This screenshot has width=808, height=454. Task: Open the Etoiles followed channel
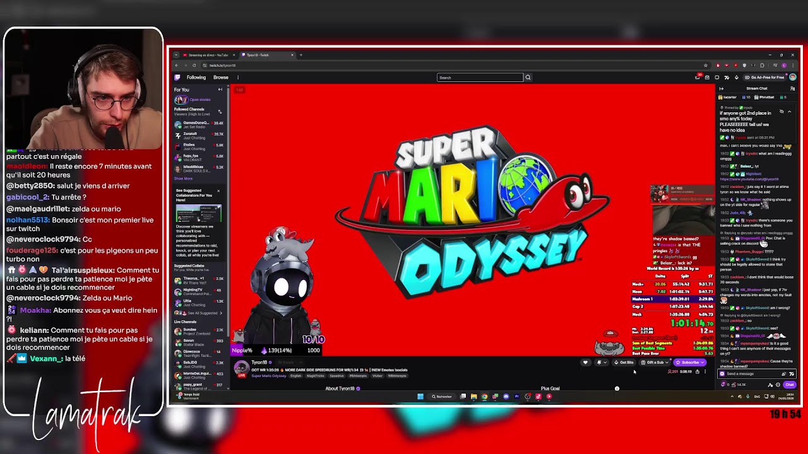(199, 147)
